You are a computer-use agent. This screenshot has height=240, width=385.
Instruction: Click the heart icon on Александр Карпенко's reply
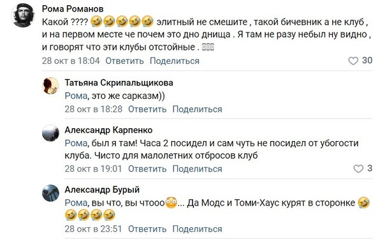click(x=358, y=169)
